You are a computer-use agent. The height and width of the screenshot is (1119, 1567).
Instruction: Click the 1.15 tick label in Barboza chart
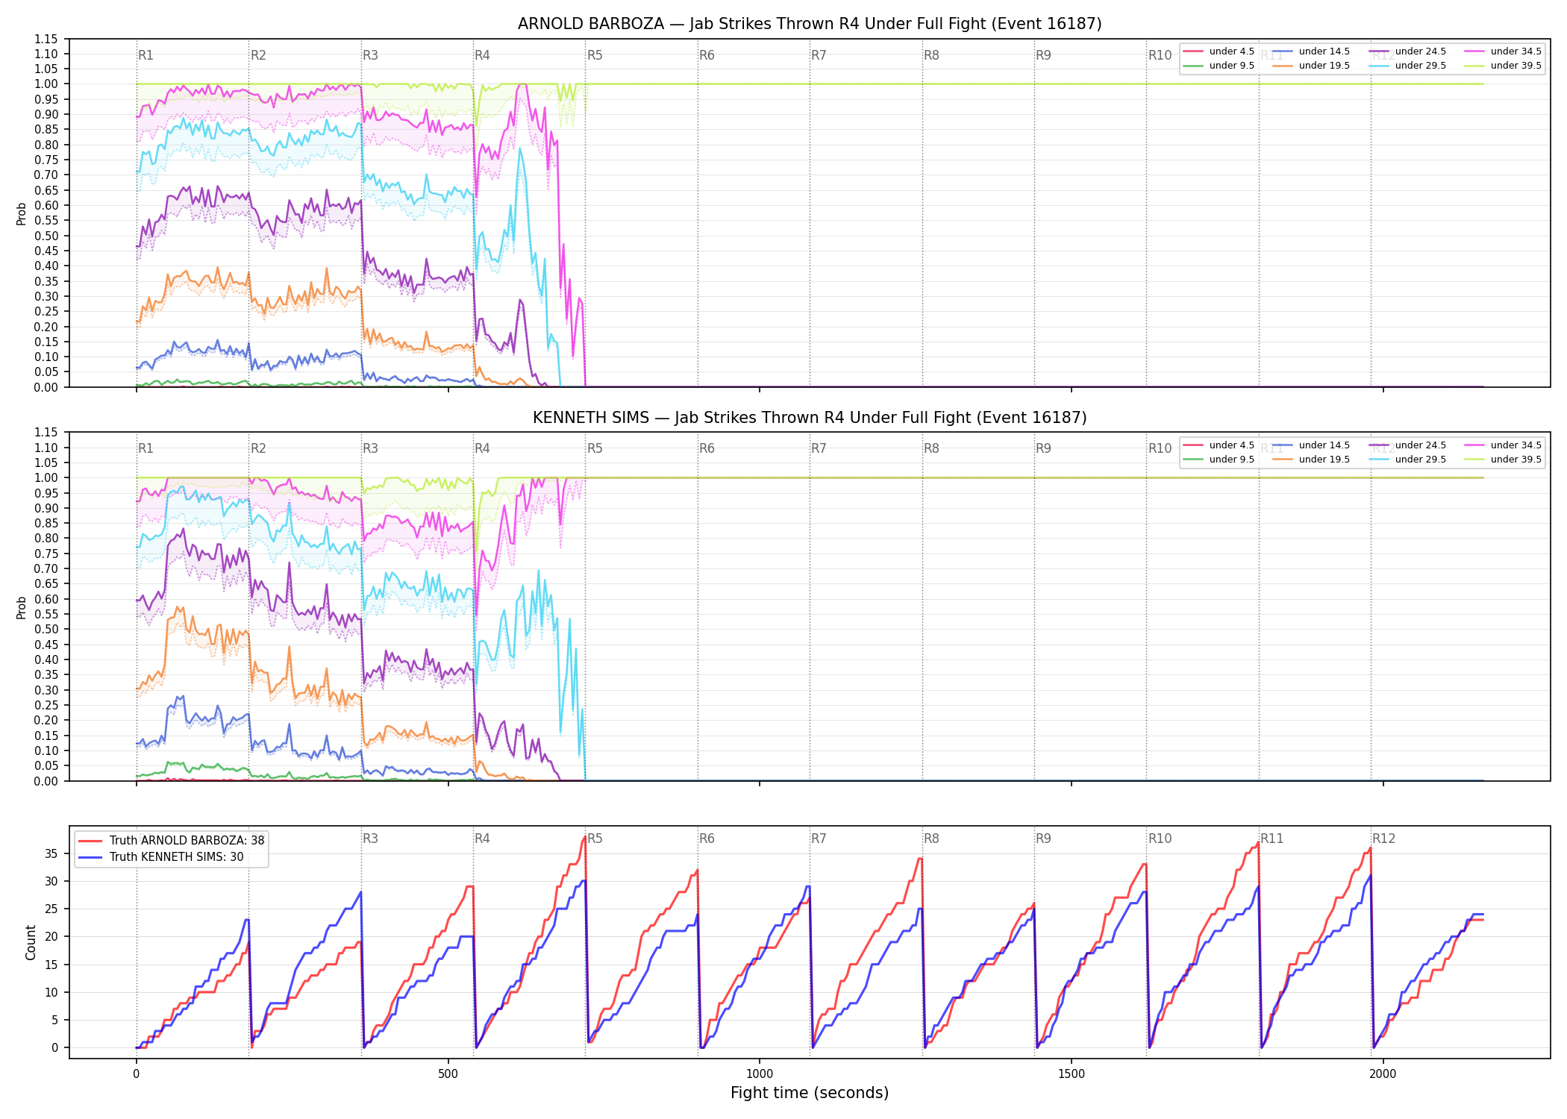[x=46, y=39]
